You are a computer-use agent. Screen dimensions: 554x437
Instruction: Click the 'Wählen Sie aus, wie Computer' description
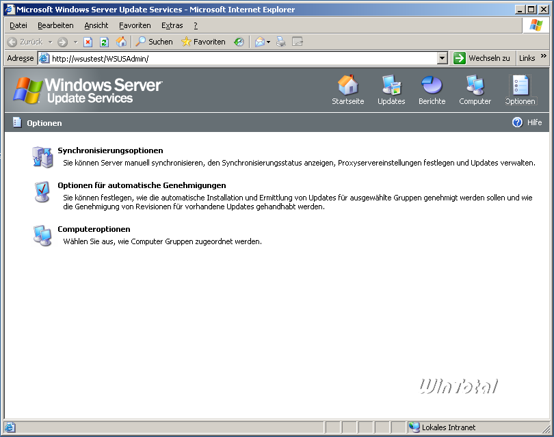pos(163,241)
